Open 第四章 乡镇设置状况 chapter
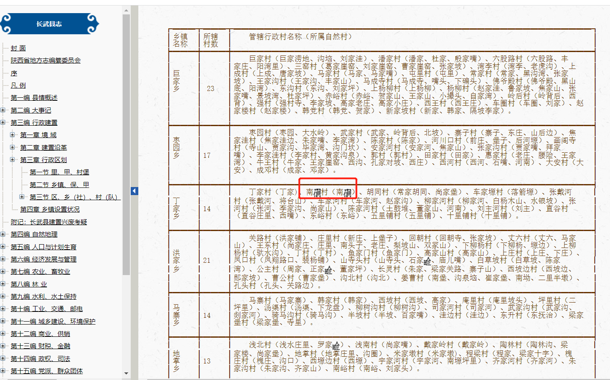Viewport: 610px width, 380px height. (50, 209)
